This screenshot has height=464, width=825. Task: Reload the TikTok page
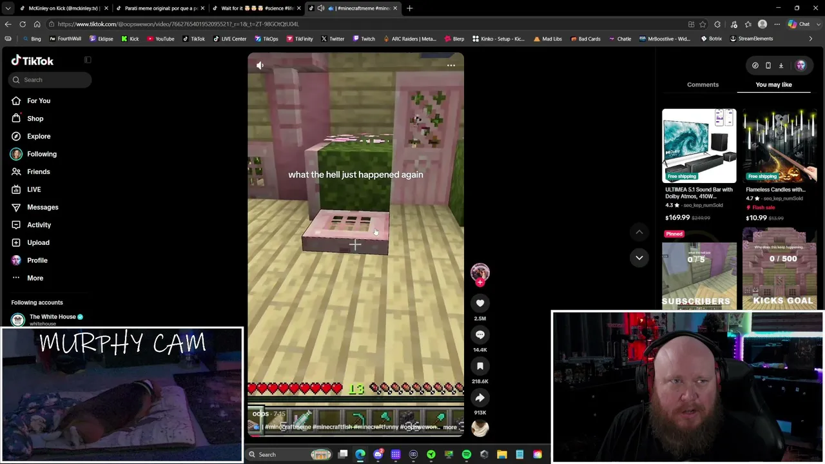[23, 24]
